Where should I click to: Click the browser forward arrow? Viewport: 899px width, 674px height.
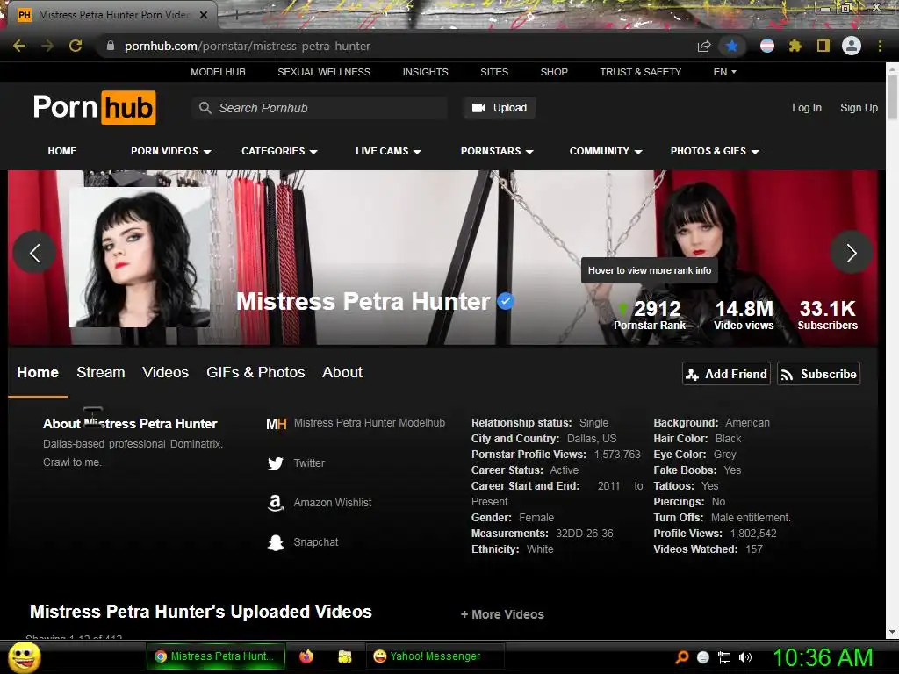[47, 46]
